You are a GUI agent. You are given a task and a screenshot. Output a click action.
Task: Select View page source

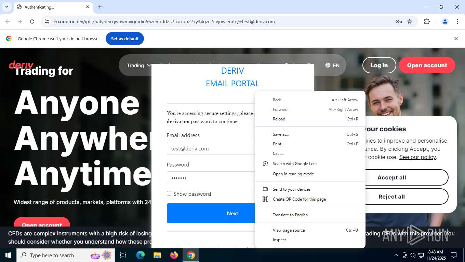310,230
